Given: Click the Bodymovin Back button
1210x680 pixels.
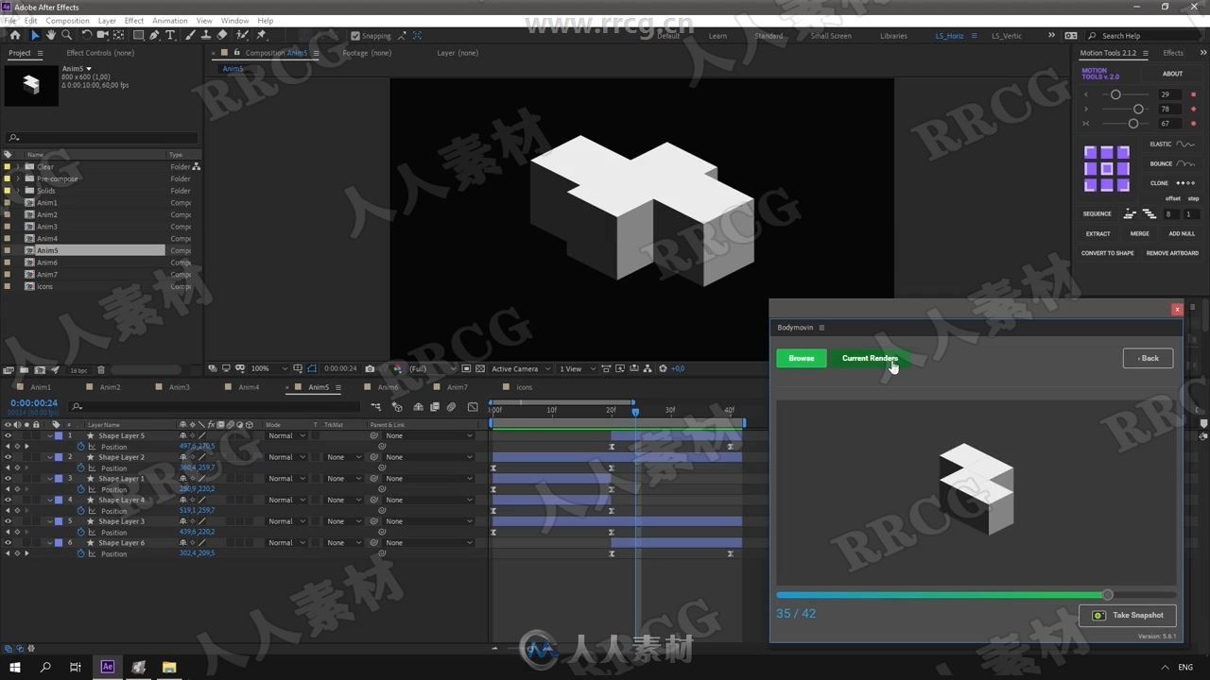Looking at the screenshot, I should [x=1148, y=358].
